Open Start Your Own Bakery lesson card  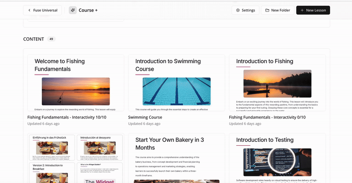176,158
